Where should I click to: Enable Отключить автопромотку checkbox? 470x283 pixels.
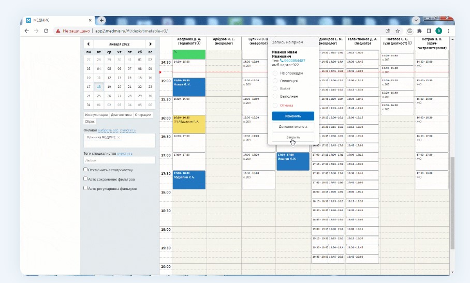tap(85, 170)
